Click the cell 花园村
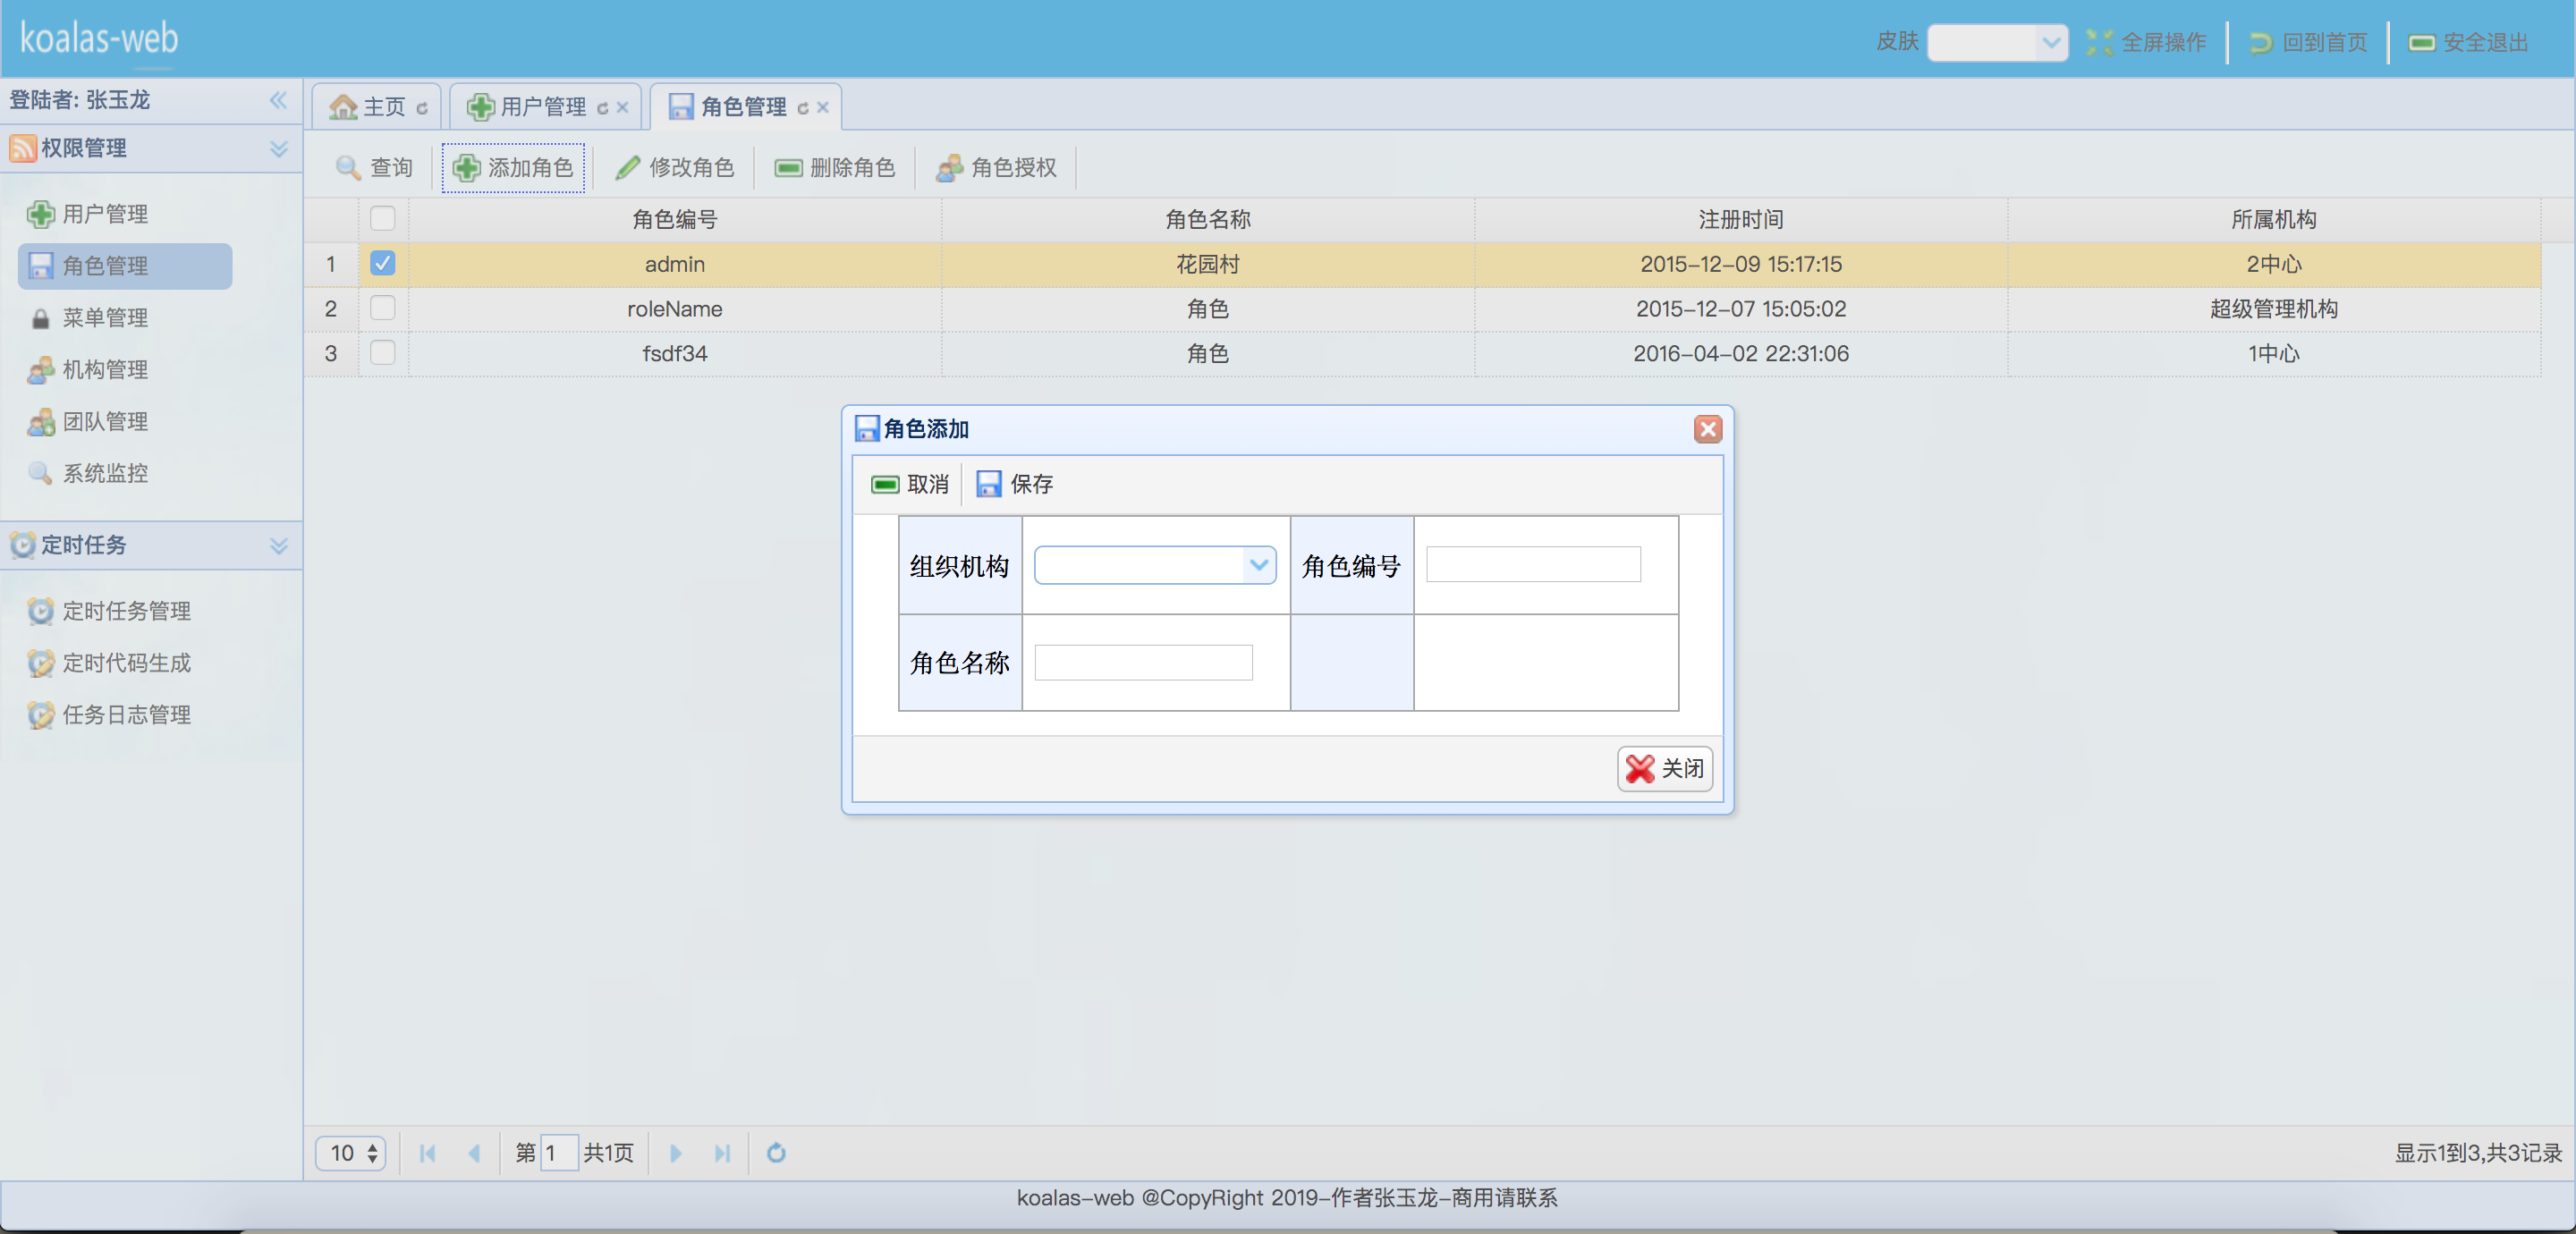Image resolution: width=2576 pixels, height=1234 pixels. [x=1208, y=264]
